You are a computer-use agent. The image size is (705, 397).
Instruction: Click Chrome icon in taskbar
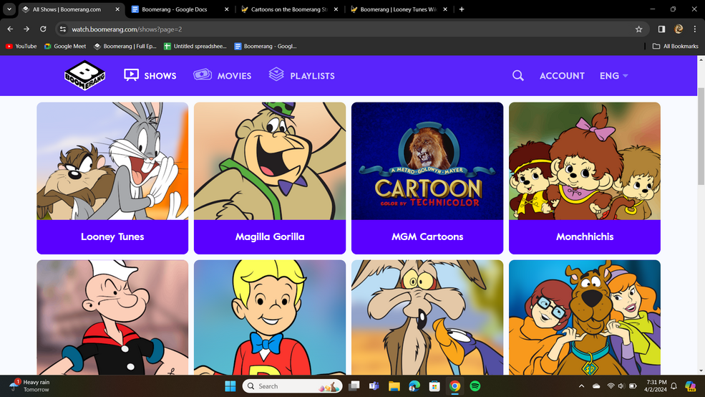pos(454,386)
